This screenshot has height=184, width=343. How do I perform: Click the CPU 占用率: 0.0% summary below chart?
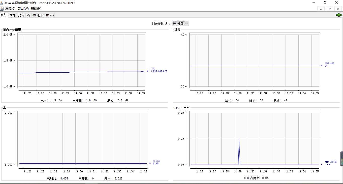click(256, 178)
